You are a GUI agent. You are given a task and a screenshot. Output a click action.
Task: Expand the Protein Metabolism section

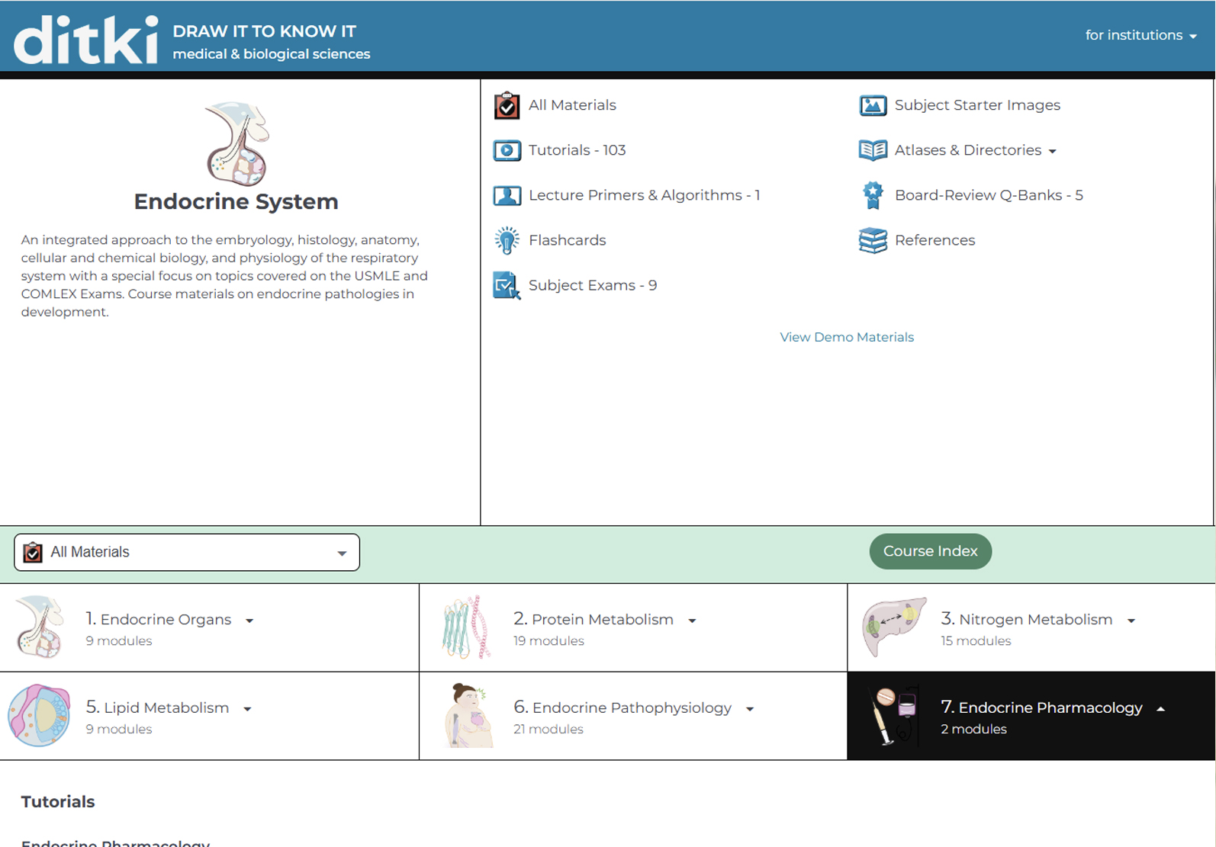point(692,621)
